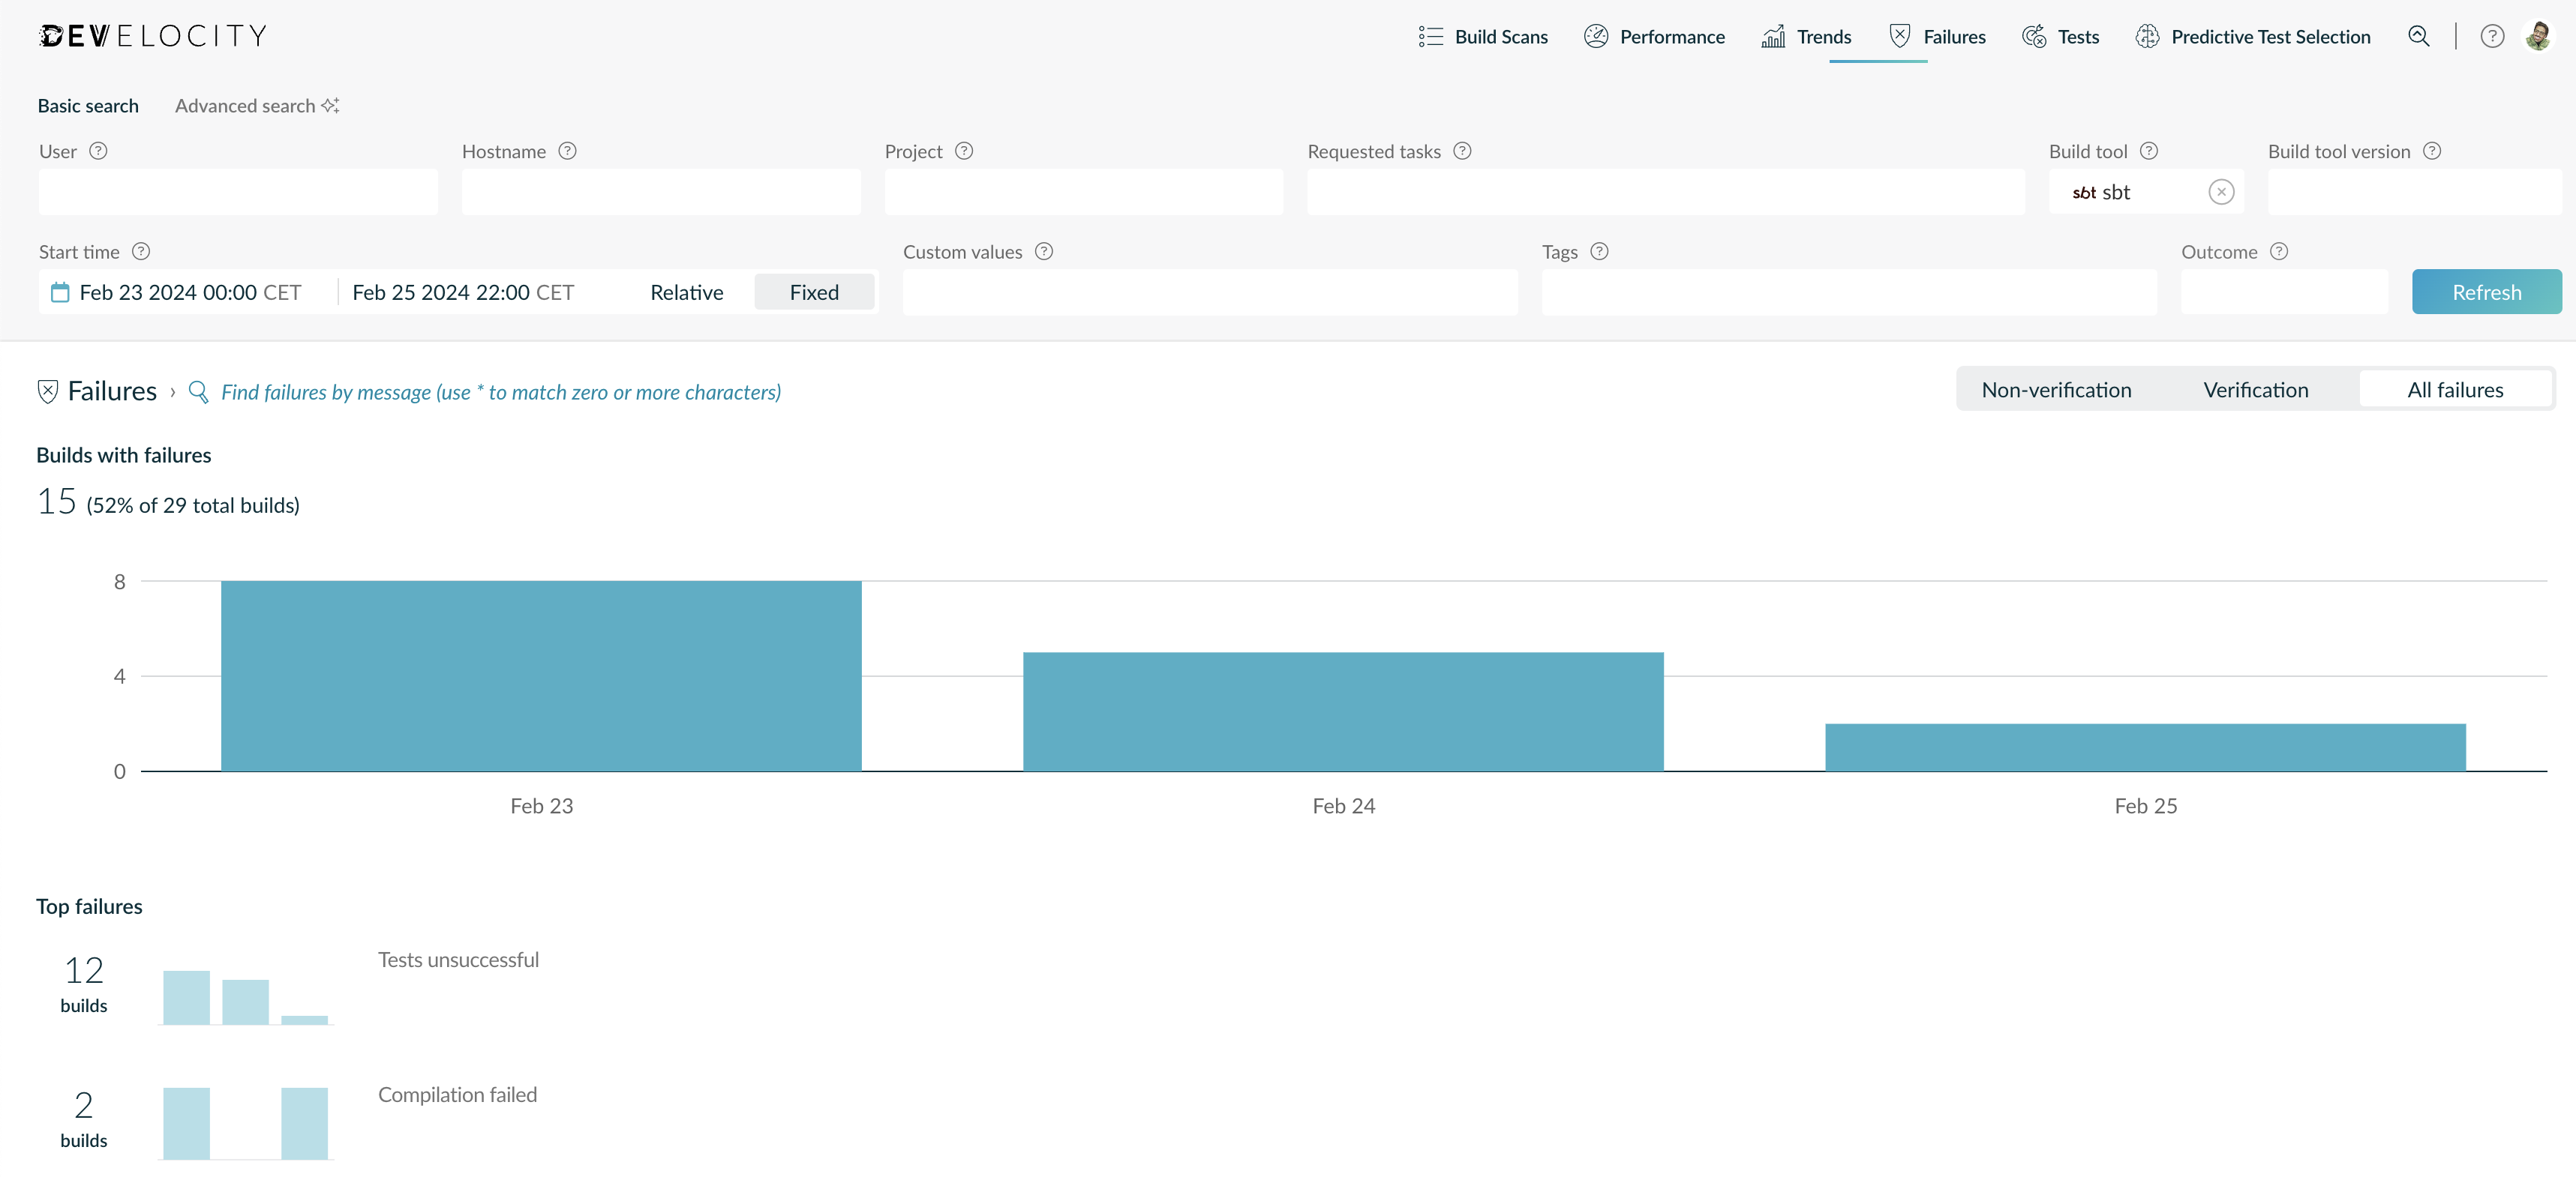The width and height of the screenshot is (2576, 1177).
Task: Open the Tags filter field
Action: pos(1849,293)
